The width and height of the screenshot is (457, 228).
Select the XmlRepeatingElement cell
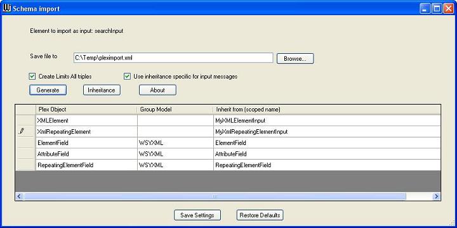(x=86, y=132)
